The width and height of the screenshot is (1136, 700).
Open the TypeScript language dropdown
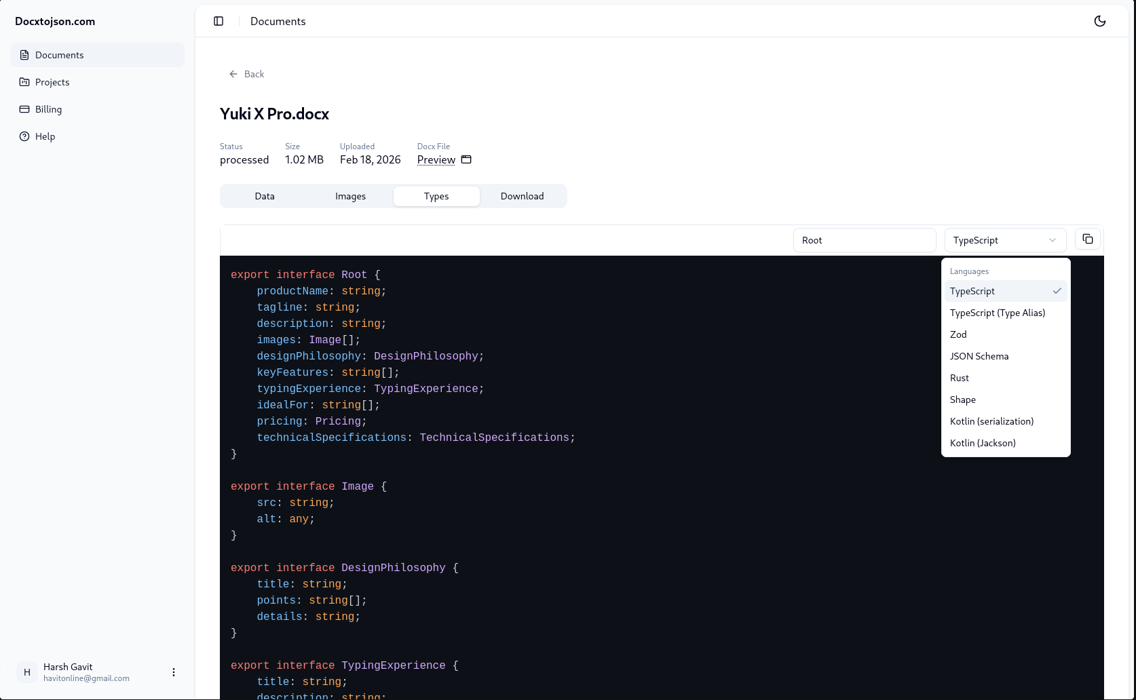(1005, 239)
